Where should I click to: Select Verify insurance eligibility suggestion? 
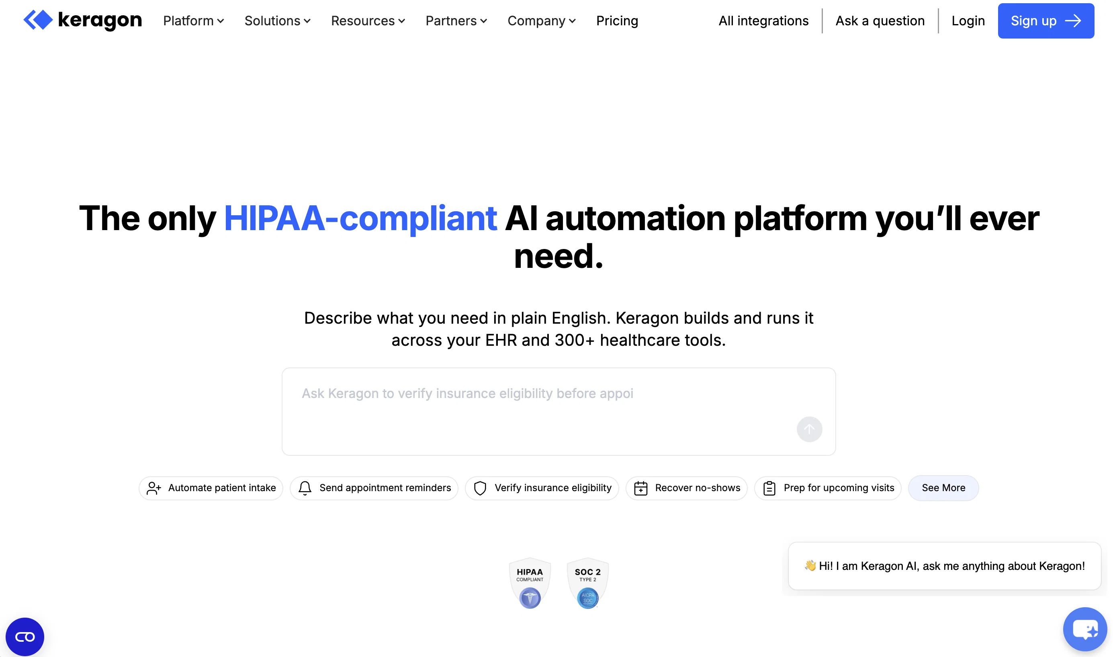tap(542, 488)
